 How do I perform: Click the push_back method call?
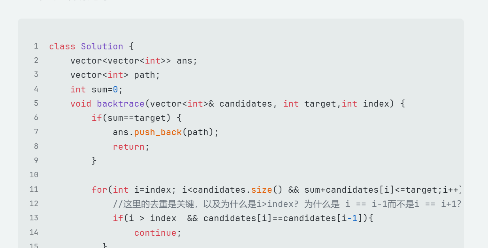click(158, 132)
